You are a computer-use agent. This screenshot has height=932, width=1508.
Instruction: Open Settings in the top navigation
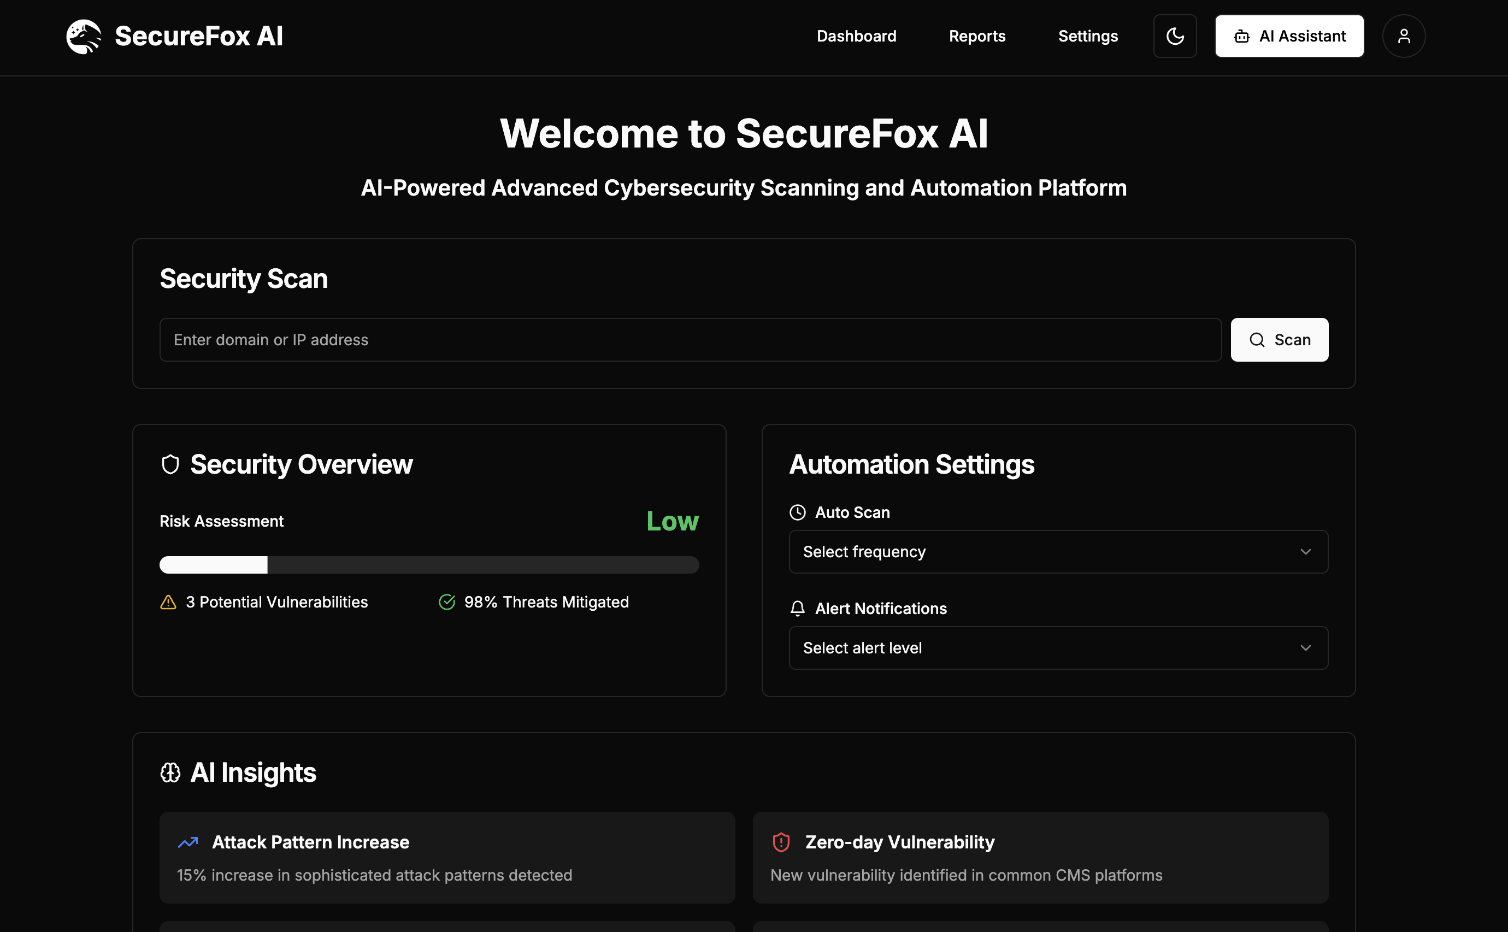click(x=1087, y=37)
